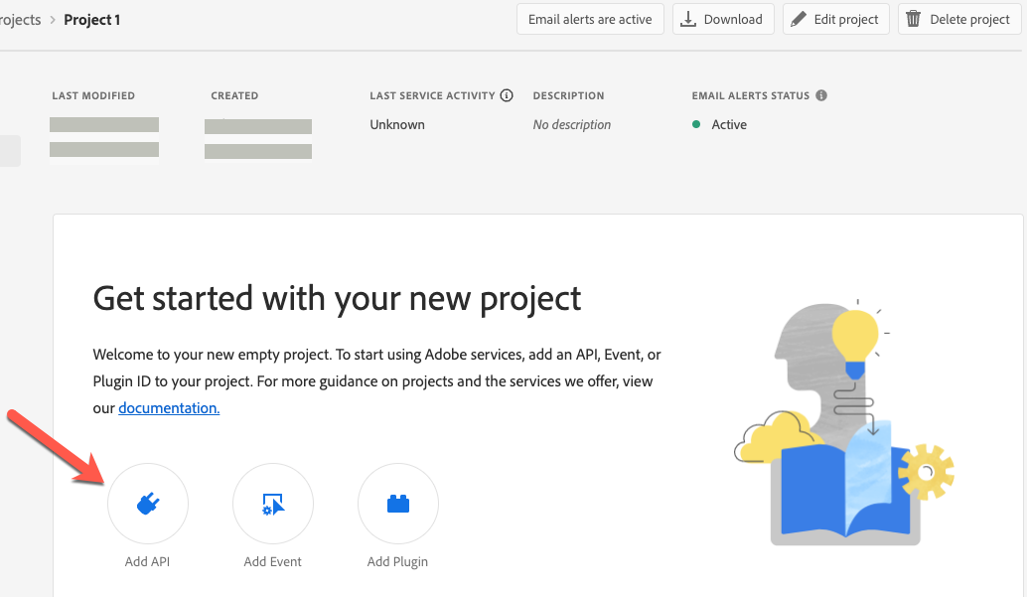This screenshot has height=597, width=1027.
Task: Click the info icon beside Last Service Activity
Action: point(507,94)
